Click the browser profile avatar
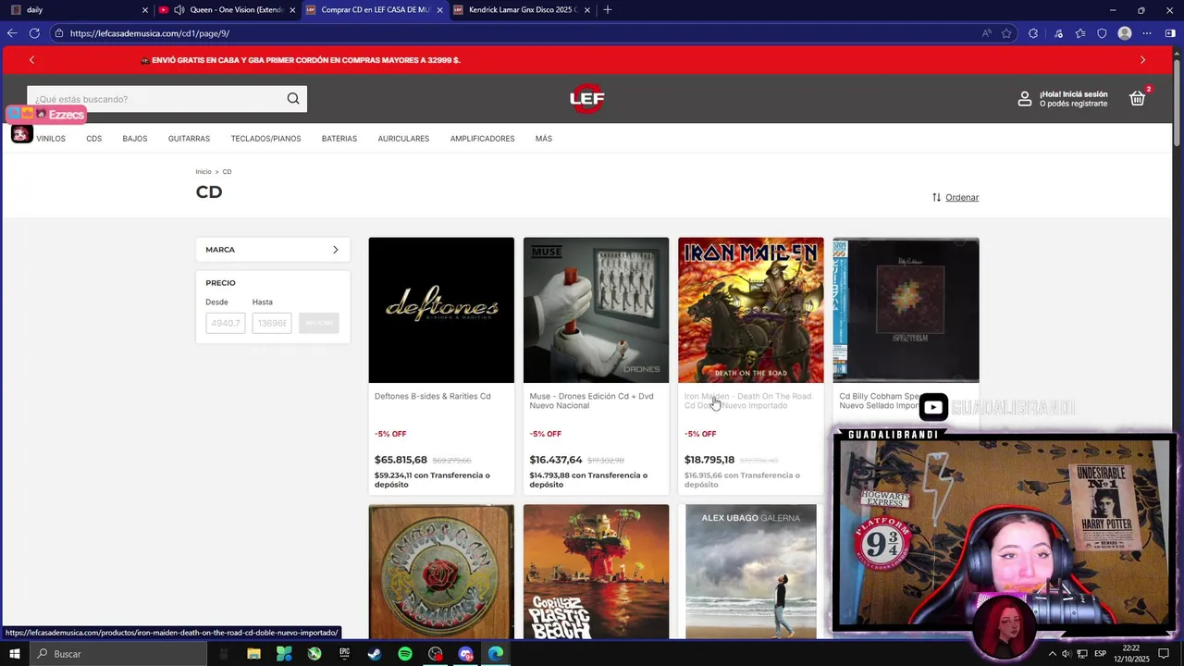Image resolution: width=1184 pixels, height=666 pixels. [x=1125, y=33]
